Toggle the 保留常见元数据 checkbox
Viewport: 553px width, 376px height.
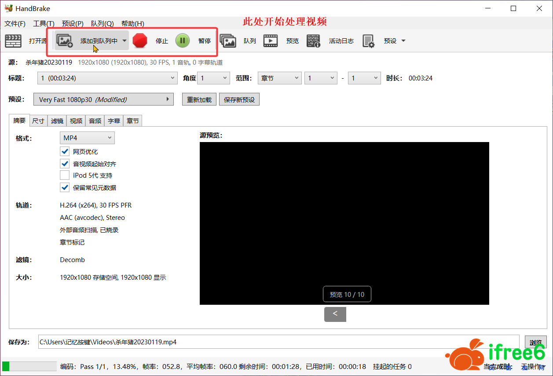point(65,188)
